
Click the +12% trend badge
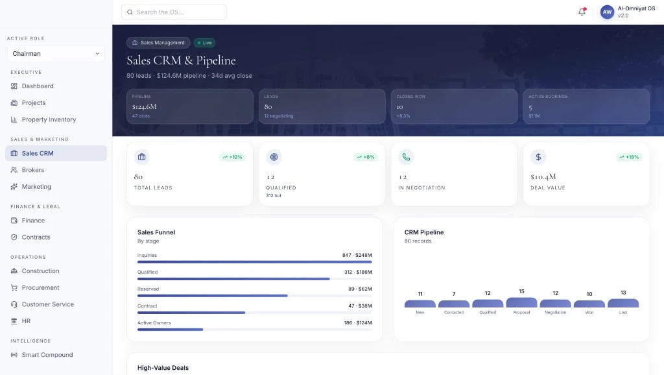coord(233,157)
